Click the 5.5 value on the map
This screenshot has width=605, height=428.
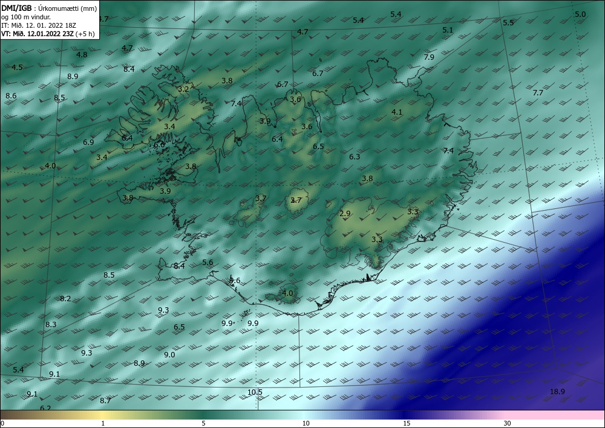pyautogui.click(x=508, y=23)
